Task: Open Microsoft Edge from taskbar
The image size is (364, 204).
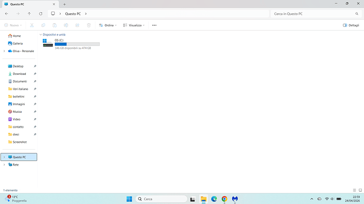Action: point(214,199)
